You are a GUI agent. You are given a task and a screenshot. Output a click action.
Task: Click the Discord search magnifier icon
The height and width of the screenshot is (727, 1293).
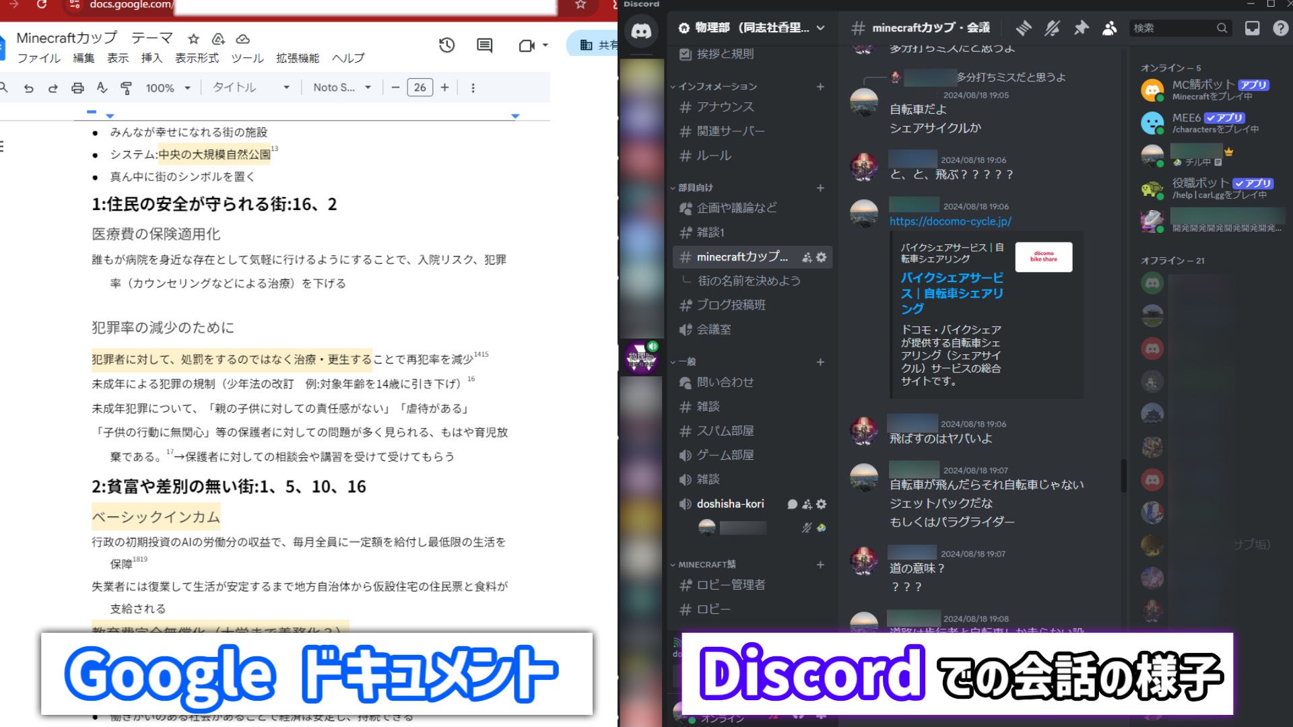tap(1222, 28)
